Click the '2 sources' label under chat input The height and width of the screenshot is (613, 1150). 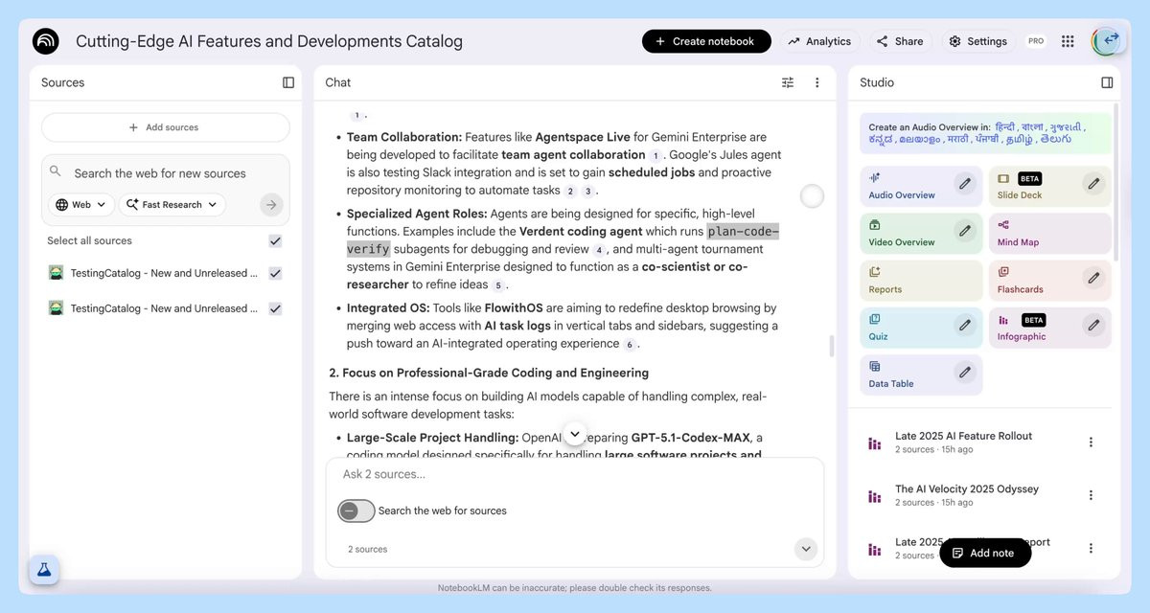click(x=367, y=549)
